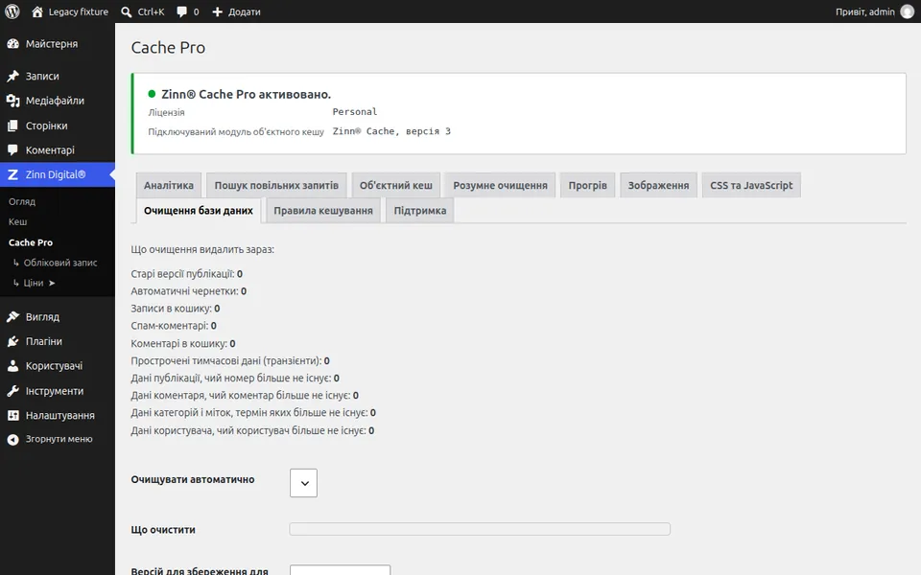Click the Сторінки pages icon

(x=12, y=126)
